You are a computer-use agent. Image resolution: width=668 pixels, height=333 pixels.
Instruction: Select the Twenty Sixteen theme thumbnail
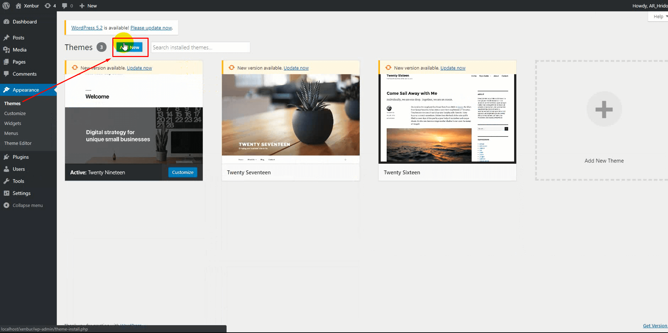[447, 119]
